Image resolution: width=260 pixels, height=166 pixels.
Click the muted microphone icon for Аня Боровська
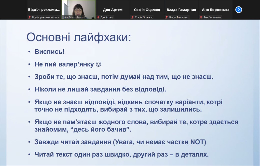click(x=201, y=17)
